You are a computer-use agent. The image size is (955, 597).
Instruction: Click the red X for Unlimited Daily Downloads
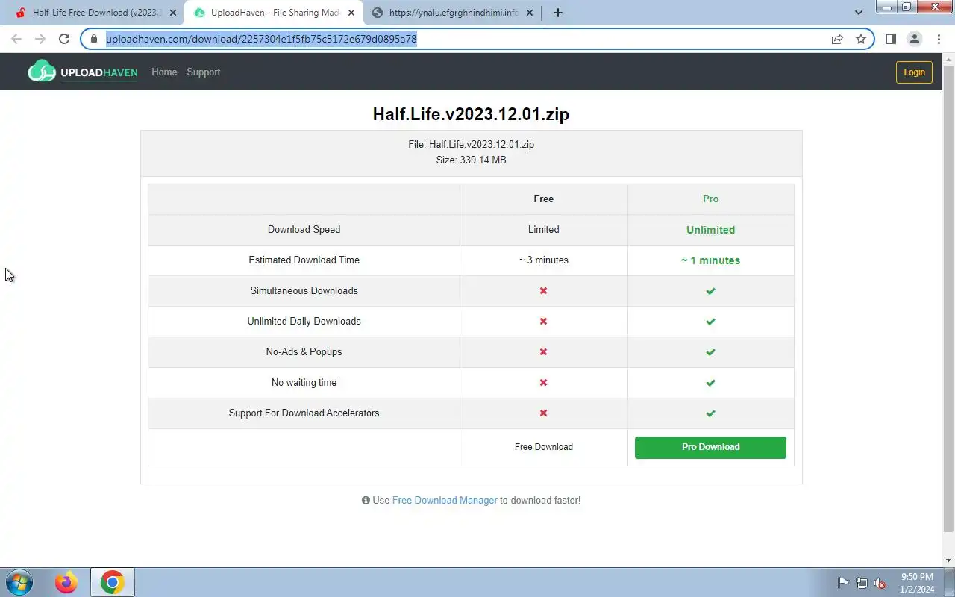point(543,321)
